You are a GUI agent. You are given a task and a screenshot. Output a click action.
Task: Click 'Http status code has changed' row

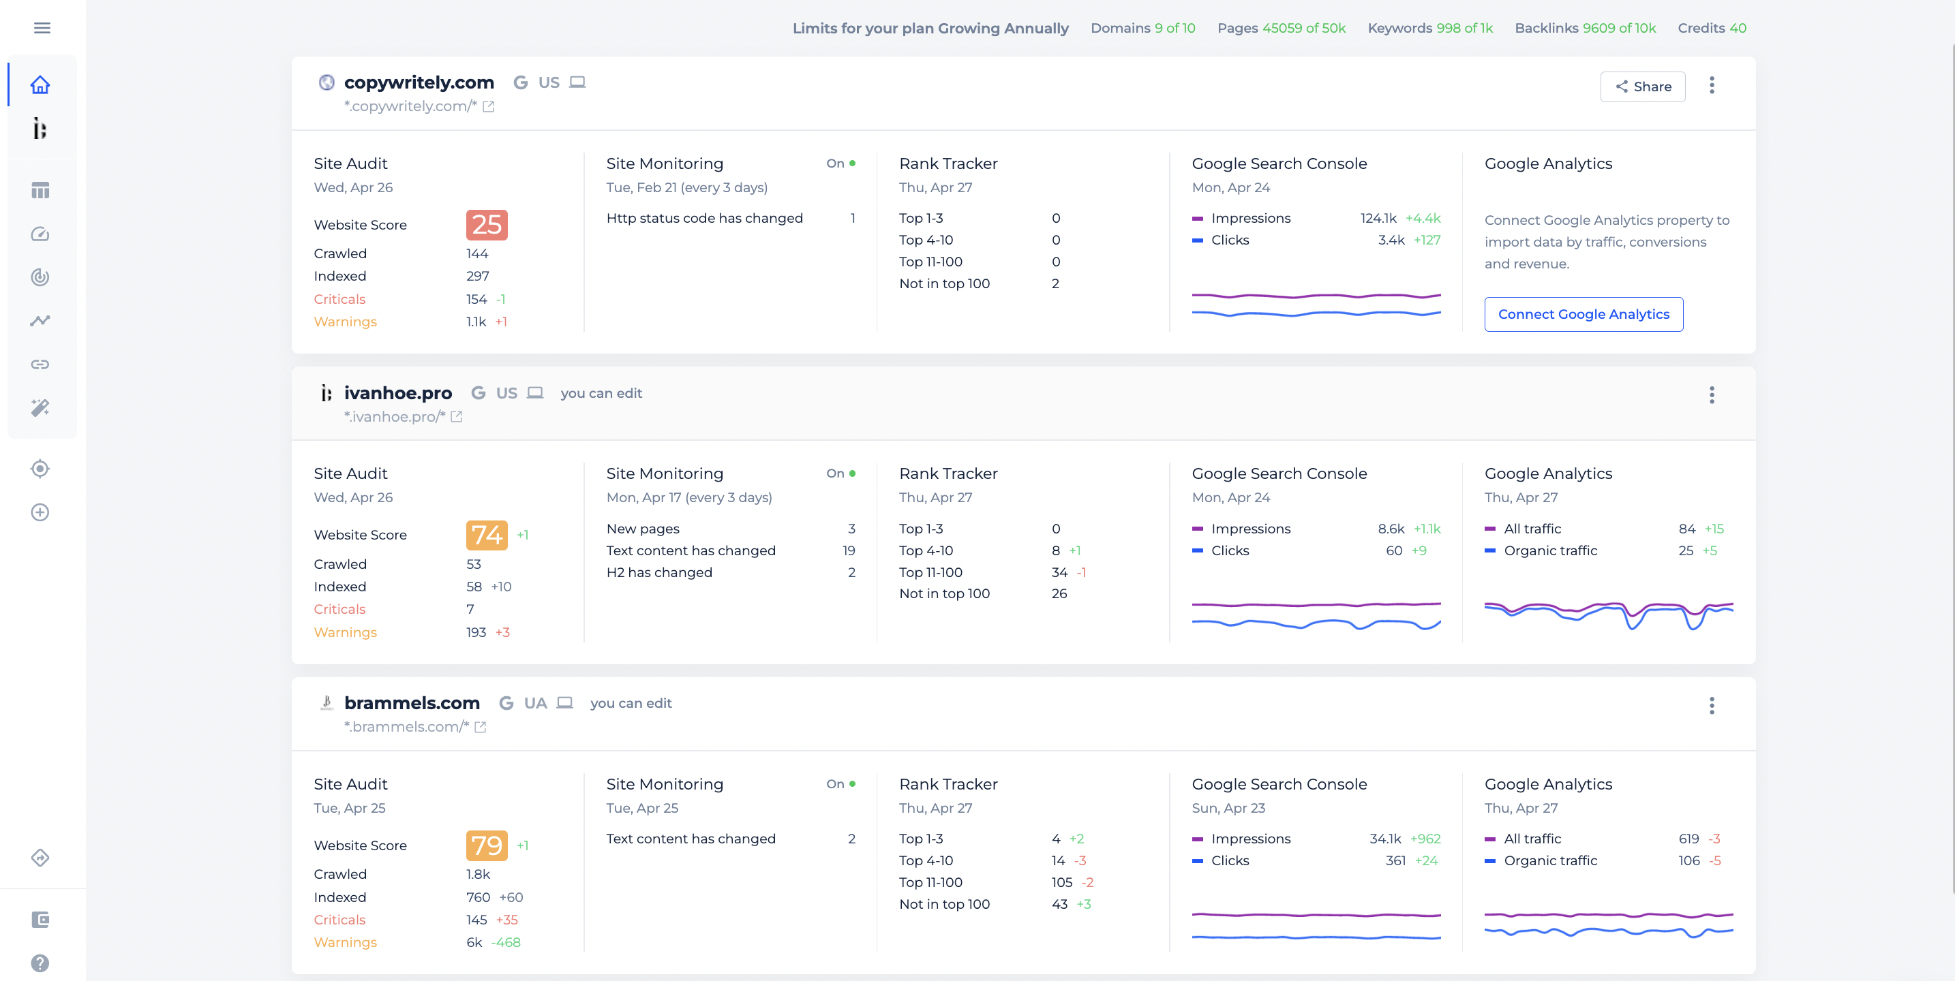tap(731, 218)
